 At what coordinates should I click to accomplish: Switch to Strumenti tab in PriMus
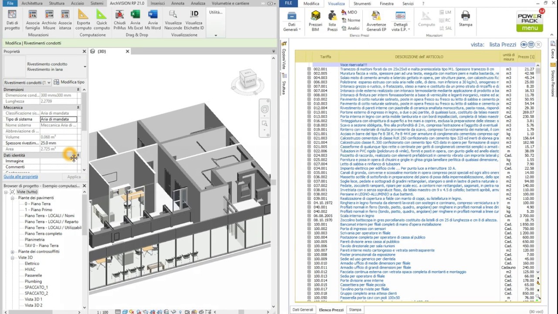pyautogui.click(x=362, y=3)
